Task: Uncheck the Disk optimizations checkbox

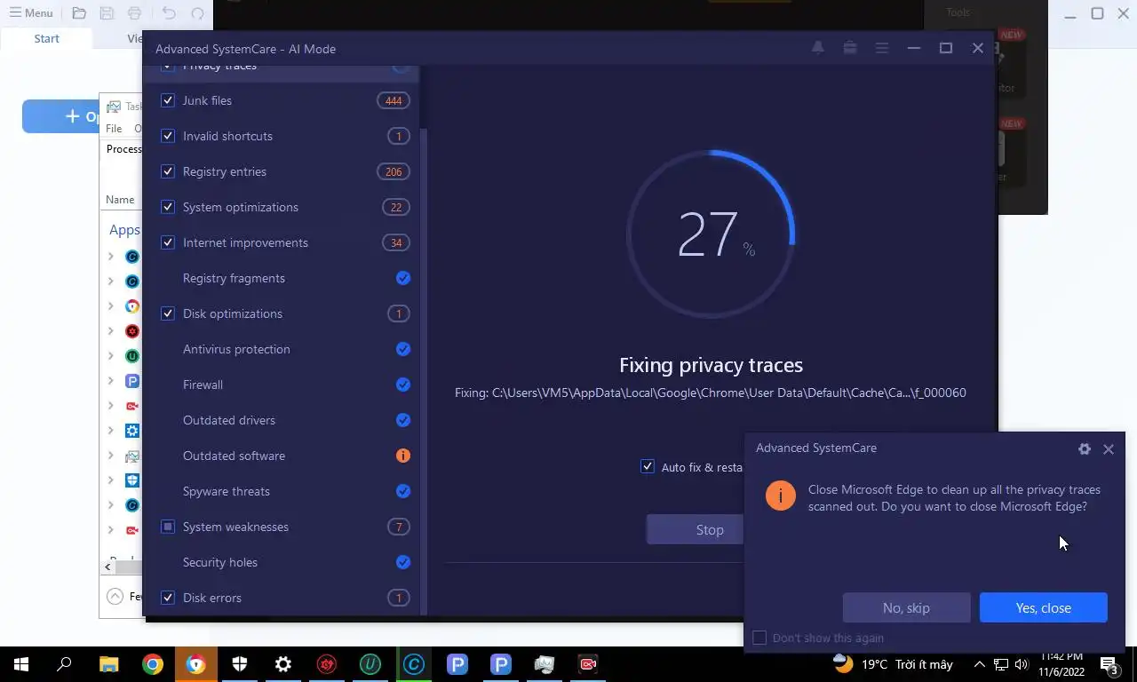Action: tap(168, 313)
